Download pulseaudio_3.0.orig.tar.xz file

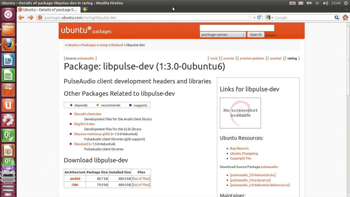coord(250,180)
